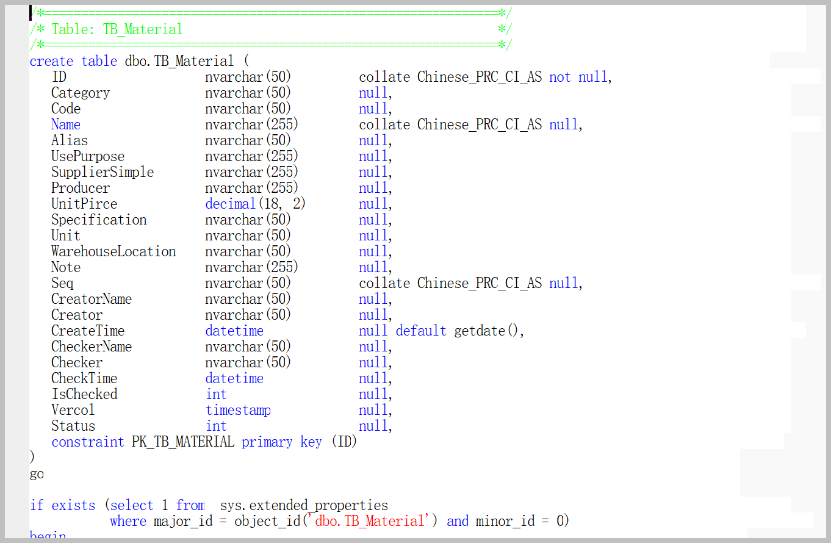831x543 pixels.
Task: Click the 'Specification' column name
Action: [99, 220]
